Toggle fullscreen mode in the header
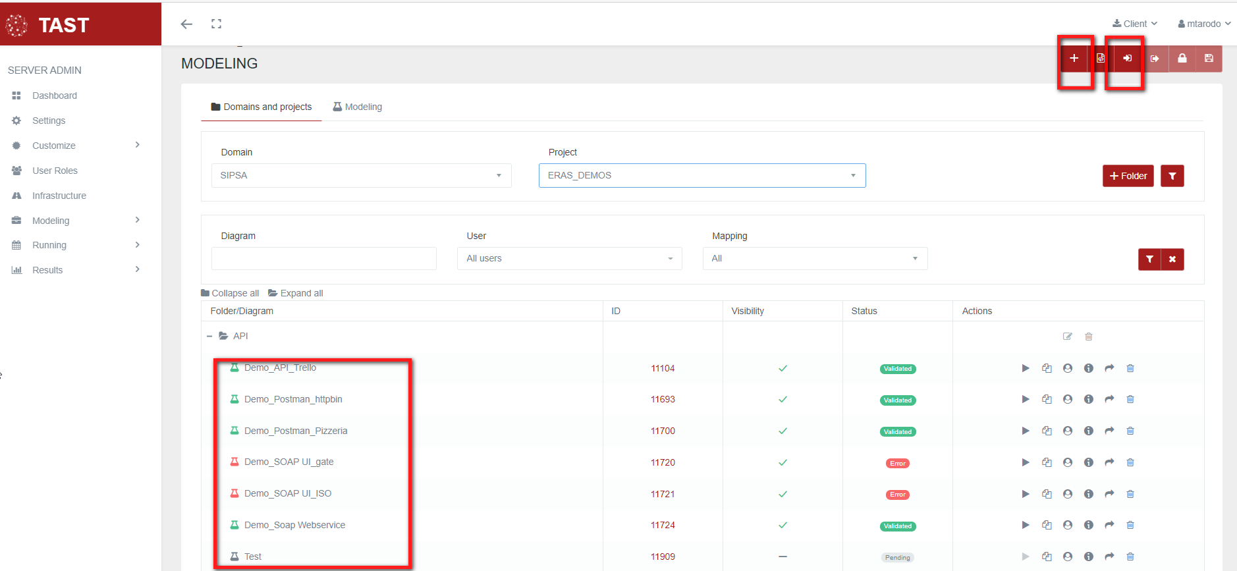The image size is (1237, 571). click(x=216, y=24)
